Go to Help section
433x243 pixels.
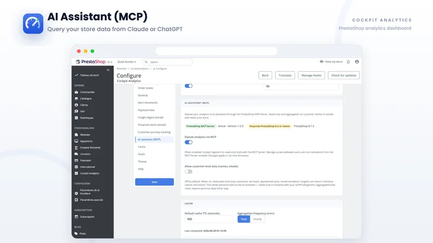click(x=141, y=169)
